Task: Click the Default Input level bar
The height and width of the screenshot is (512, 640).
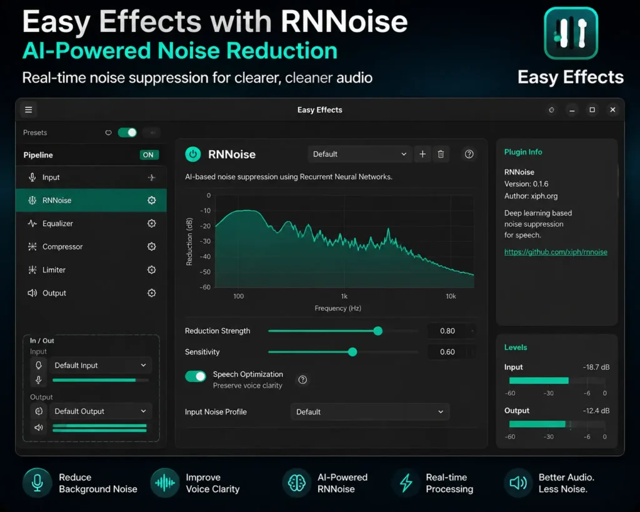Action: tap(101, 380)
